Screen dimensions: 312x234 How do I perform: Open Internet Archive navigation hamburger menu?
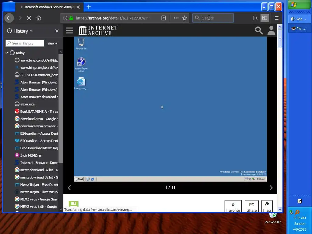[69, 30]
